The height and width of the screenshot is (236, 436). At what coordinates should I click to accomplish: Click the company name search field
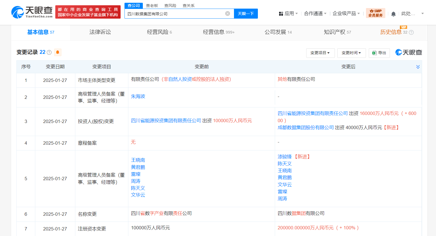(x=175, y=14)
